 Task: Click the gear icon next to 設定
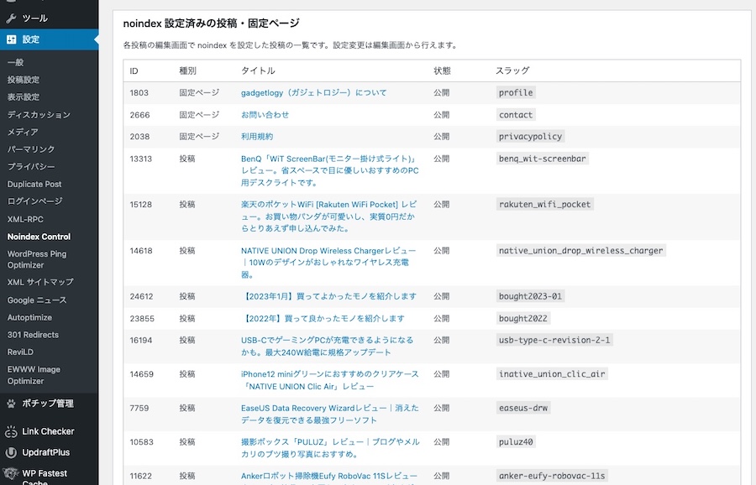[x=12, y=39]
